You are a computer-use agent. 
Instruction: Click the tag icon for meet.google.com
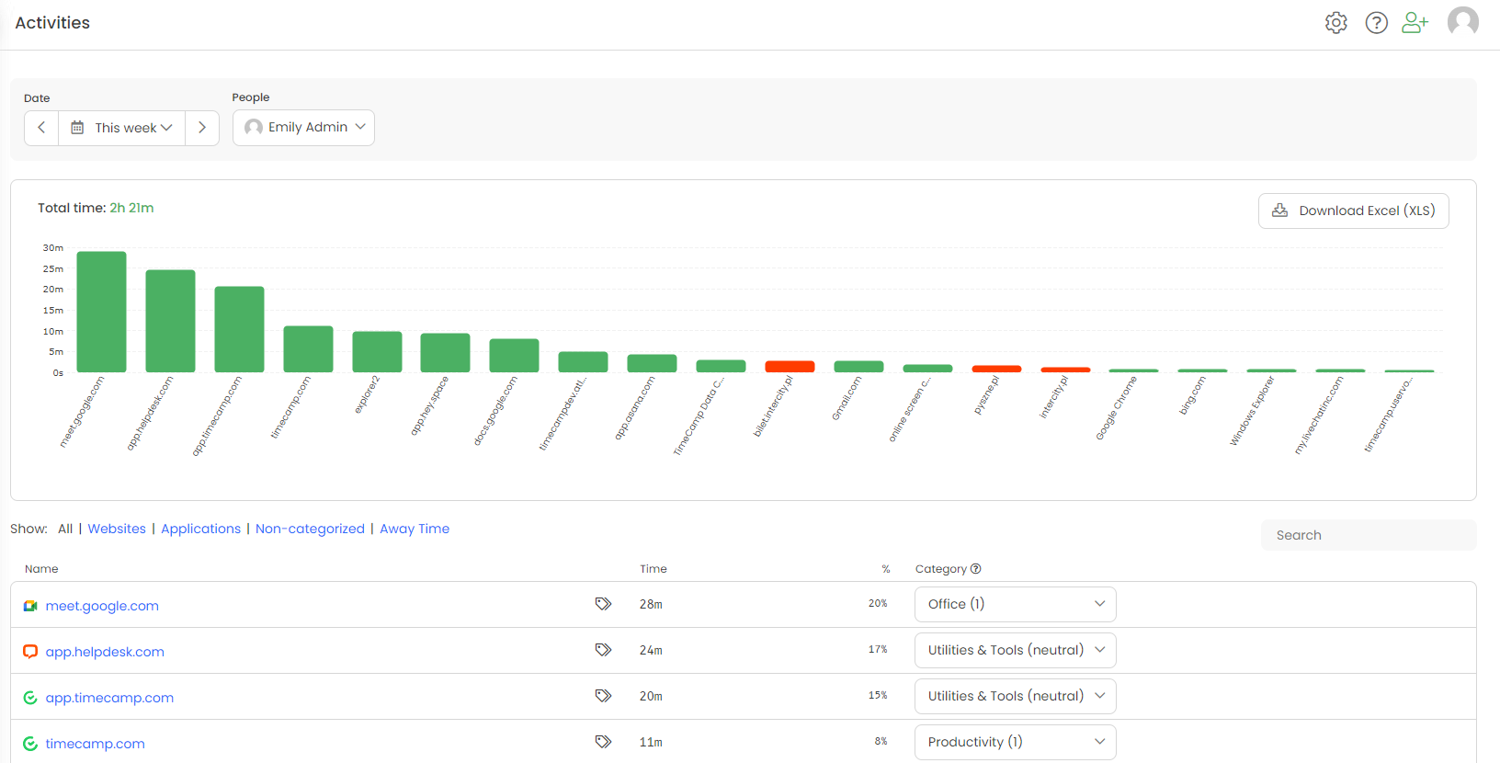click(603, 604)
